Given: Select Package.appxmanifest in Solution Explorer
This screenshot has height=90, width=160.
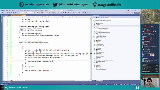Looking at the screenshot, I should click(x=101, y=69).
